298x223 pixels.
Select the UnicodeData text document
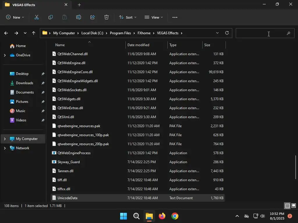138,198
